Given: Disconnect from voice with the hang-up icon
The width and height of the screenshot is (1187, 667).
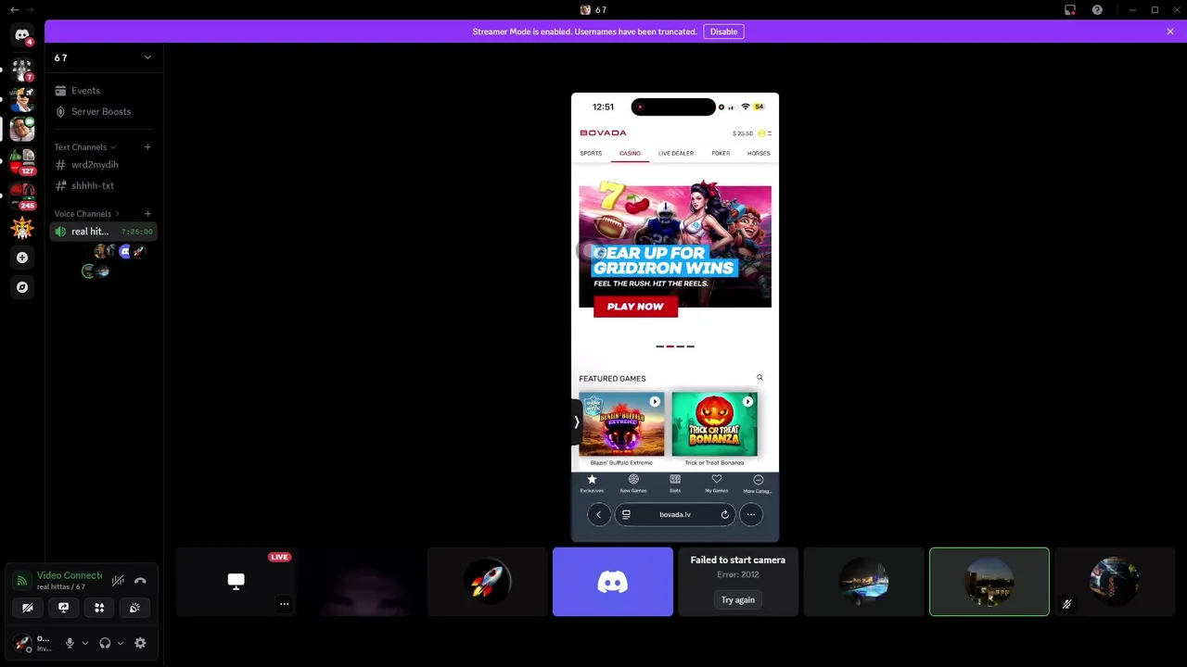Looking at the screenshot, I should pyautogui.click(x=140, y=581).
